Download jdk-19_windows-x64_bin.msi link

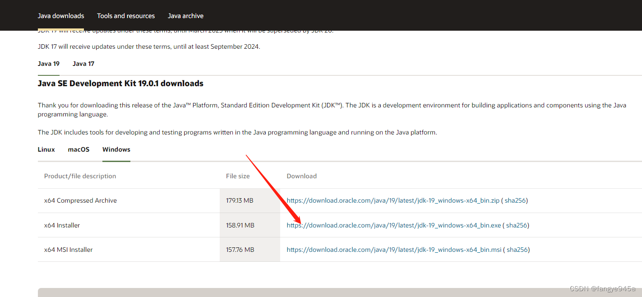click(394, 249)
